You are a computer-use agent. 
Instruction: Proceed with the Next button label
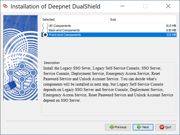[x=145, y=127]
